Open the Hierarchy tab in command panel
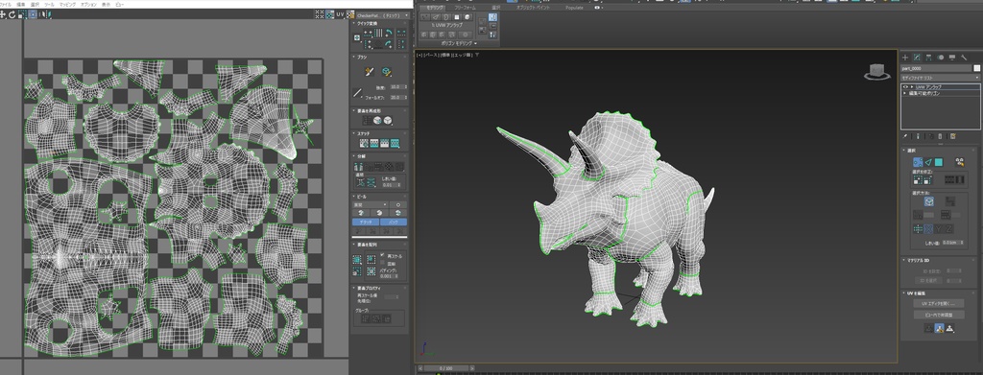 click(928, 57)
